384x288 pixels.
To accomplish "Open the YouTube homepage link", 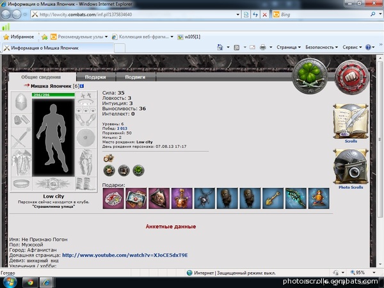I will (125, 255).
